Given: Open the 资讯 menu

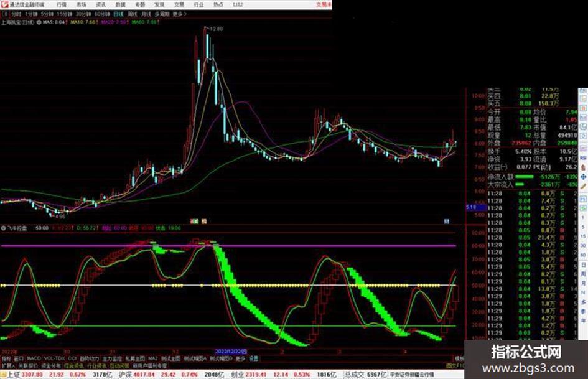Looking at the screenshot, I should (101, 4).
